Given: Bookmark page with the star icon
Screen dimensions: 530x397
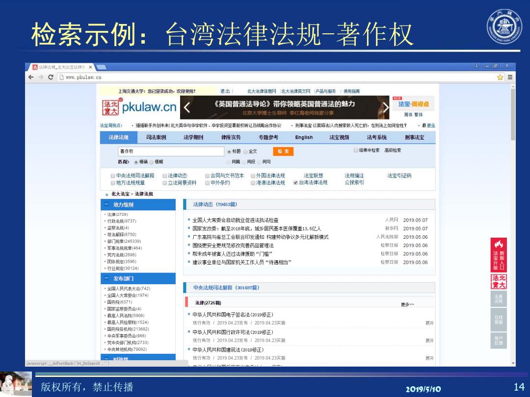Looking at the screenshot, I should 500,77.
